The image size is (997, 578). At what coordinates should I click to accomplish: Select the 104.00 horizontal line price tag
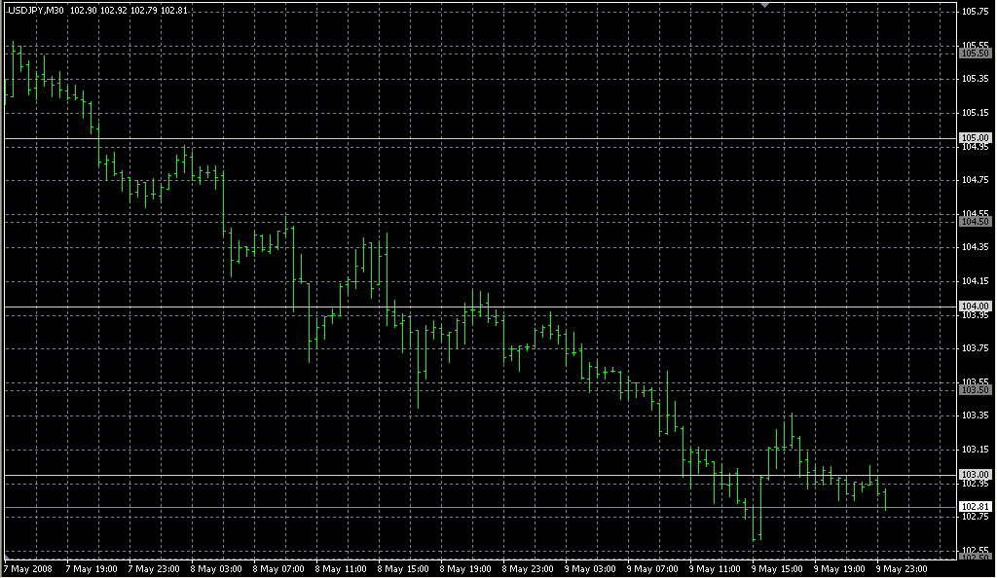click(975, 307)
